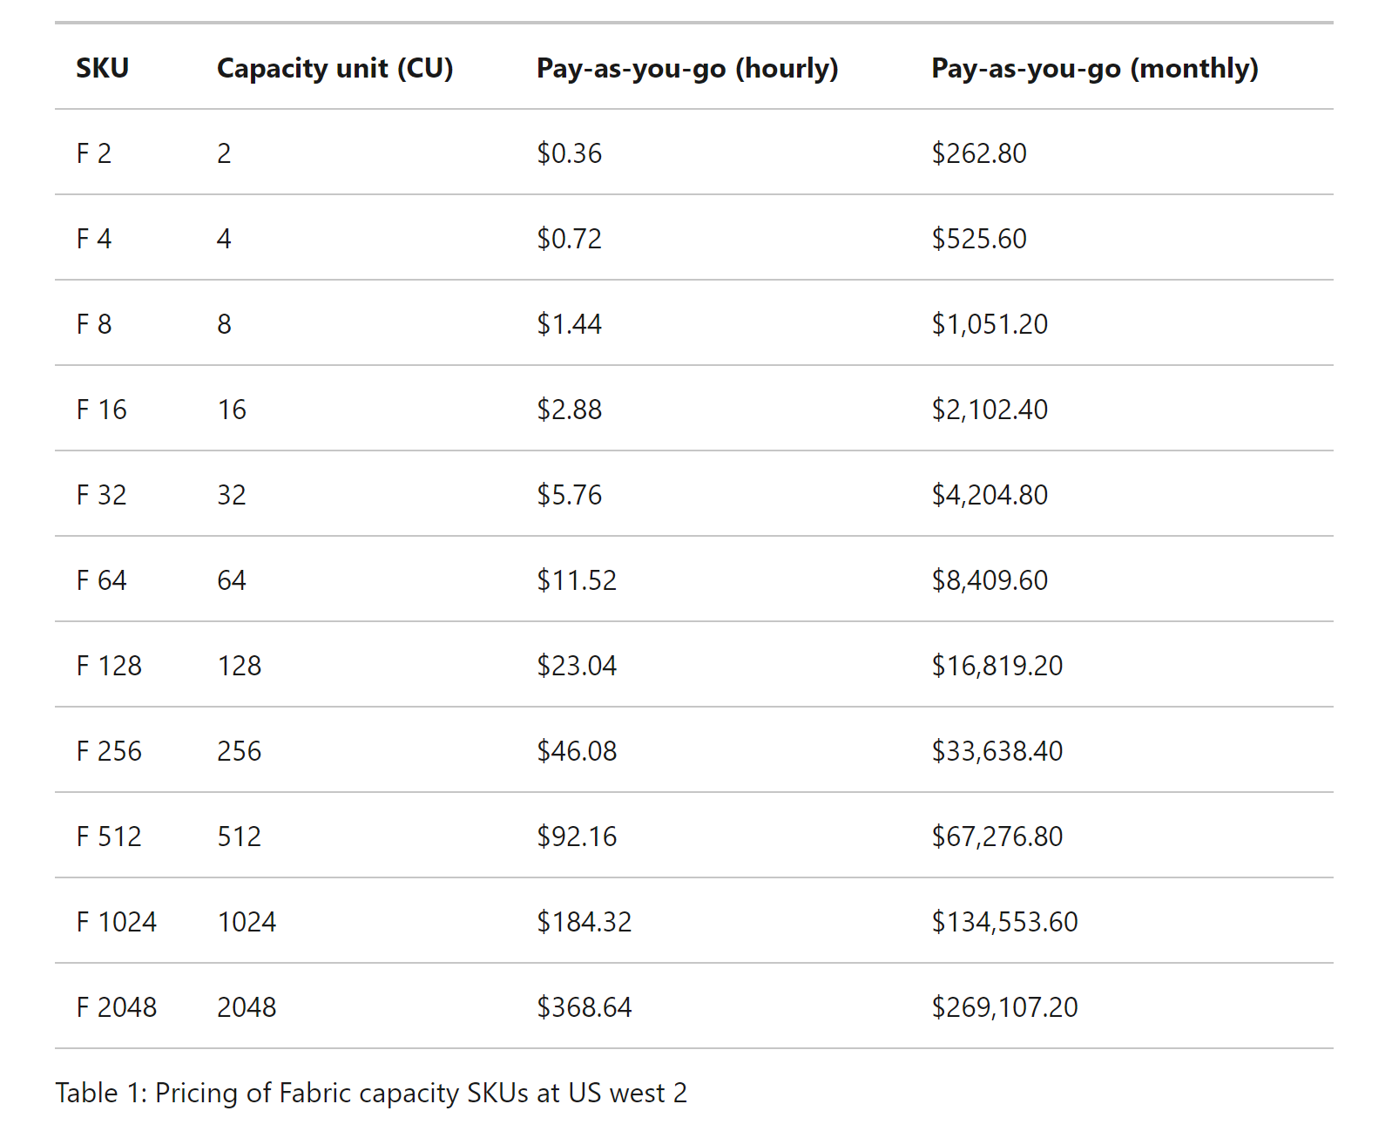Click the $0.72 hourly price cell
This screenshot has width=1392, height=1138.
point(569,239)
